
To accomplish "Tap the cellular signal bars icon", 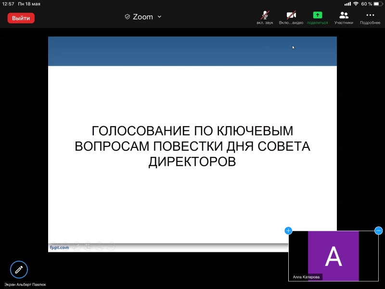I will tap(347, 4).
